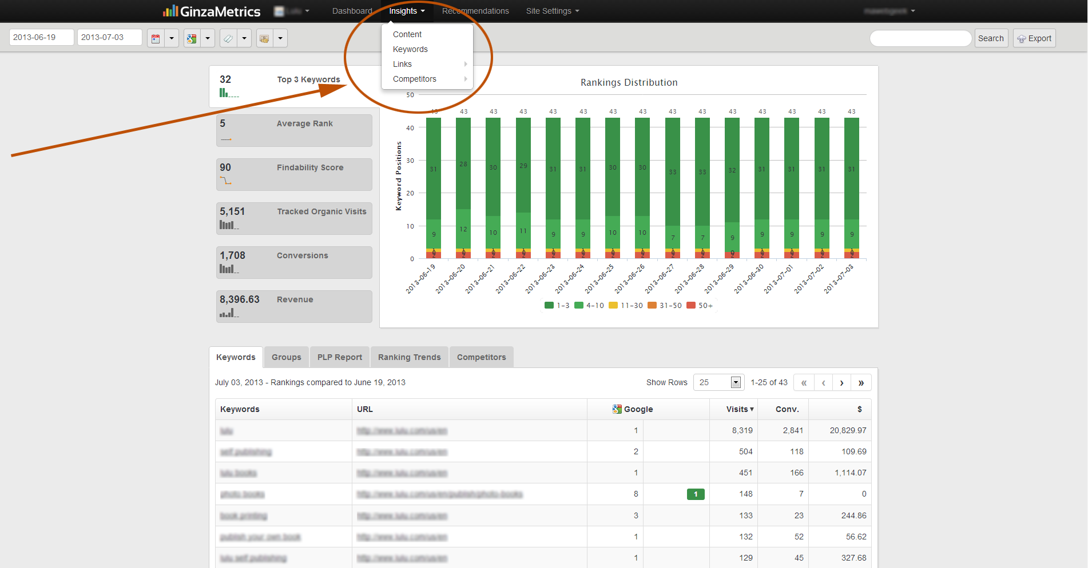Sort by the Visits column header
The height and width of the screenshot is (568, 1088).
coord(734,409)
